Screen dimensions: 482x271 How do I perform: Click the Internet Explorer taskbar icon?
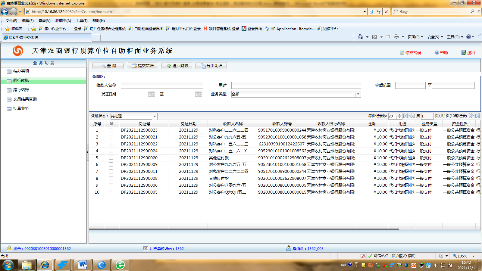[x=45, y=265]
